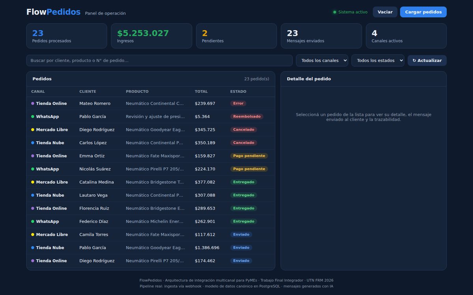Select the Florencia Ruiz order
Image resolution: width=473 pixels, height=295 pixels.
(x=151, y=208)
